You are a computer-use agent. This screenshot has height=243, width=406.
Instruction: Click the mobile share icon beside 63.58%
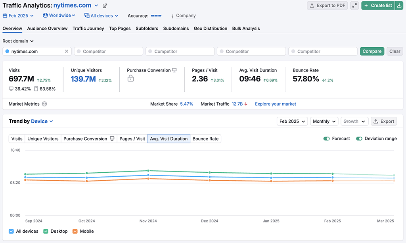coord(36,89)
